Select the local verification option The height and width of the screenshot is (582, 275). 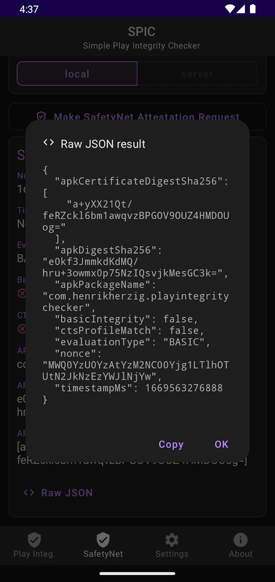coord(77,74)
